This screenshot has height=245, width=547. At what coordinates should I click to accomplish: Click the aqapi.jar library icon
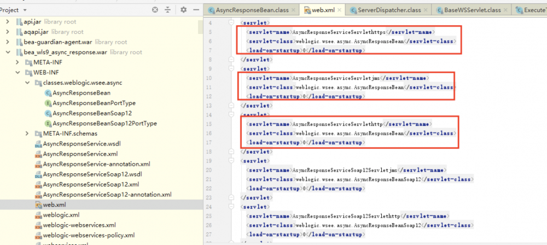(19, 32)
